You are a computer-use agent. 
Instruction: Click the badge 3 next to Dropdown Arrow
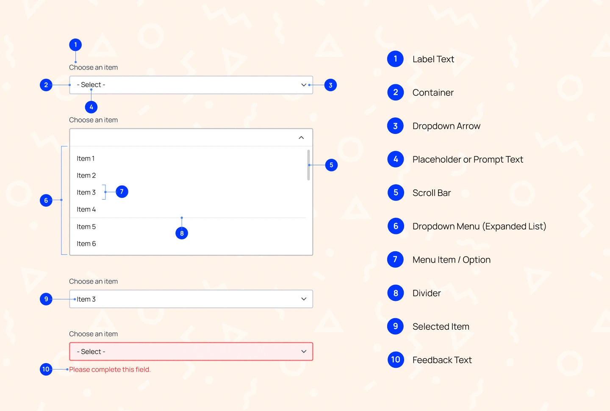(x=330, y=85)
